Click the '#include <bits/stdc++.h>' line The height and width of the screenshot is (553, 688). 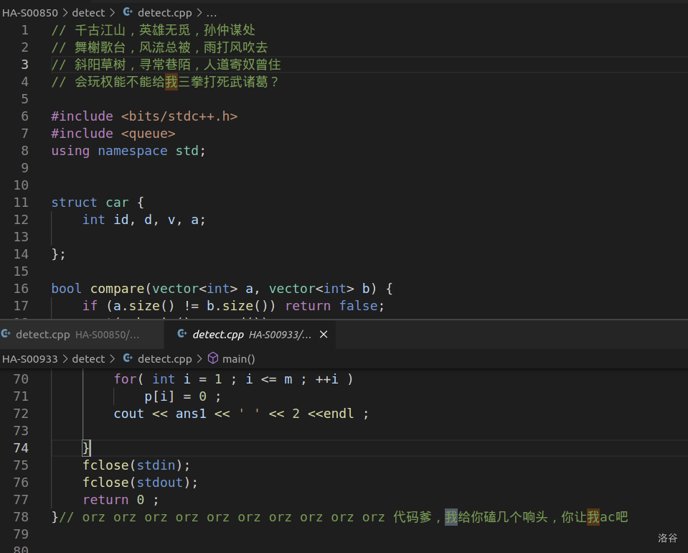pos(144,116)
